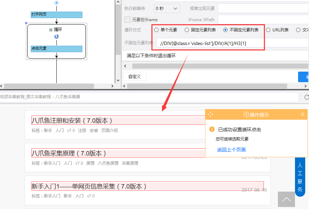Click the 采集原理 tag
Viewport: 309px width, 209px height.
tap(130, 163)
